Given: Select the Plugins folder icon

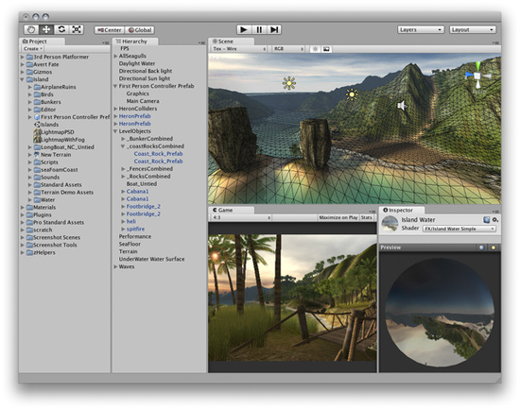Looking at the screenshot, I should coord(29,215).
